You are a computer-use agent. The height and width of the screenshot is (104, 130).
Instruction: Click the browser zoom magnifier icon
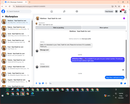pos(116,6)
